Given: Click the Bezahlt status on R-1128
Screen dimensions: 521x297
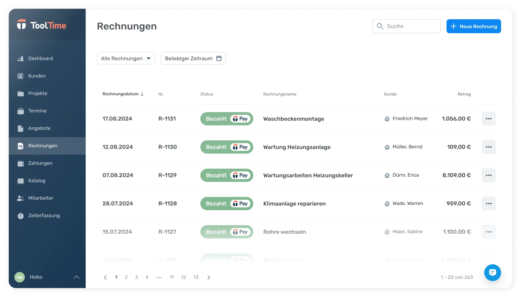Looking at the screenshot, I should (216, 204).
